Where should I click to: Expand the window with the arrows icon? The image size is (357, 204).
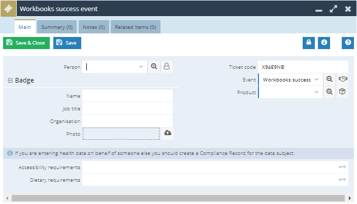click(333, 9)
